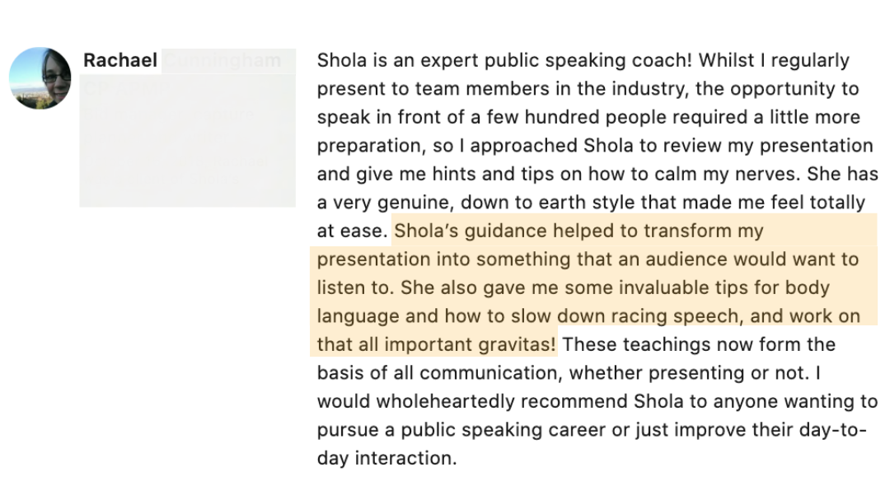
Task: Click the blurred details block under the name
Action: (187, 140)
